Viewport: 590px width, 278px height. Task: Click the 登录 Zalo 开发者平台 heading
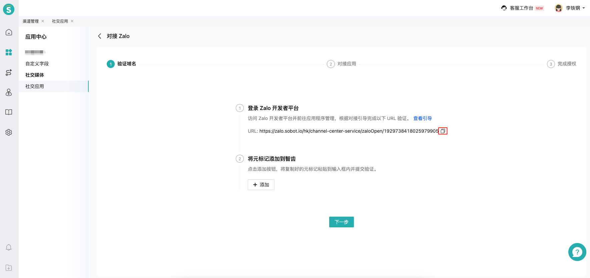(x=273, y=108)
